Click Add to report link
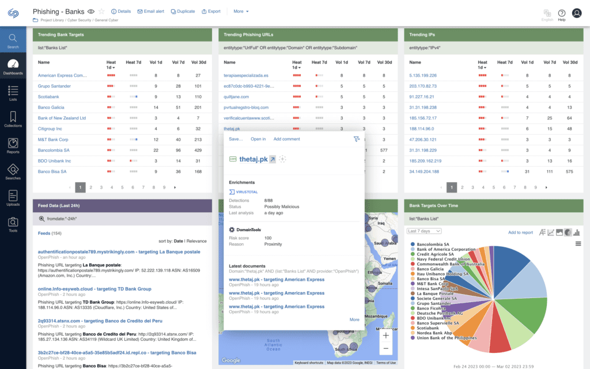The width and height of the screenshot is (590, 369). coord(520,233)
